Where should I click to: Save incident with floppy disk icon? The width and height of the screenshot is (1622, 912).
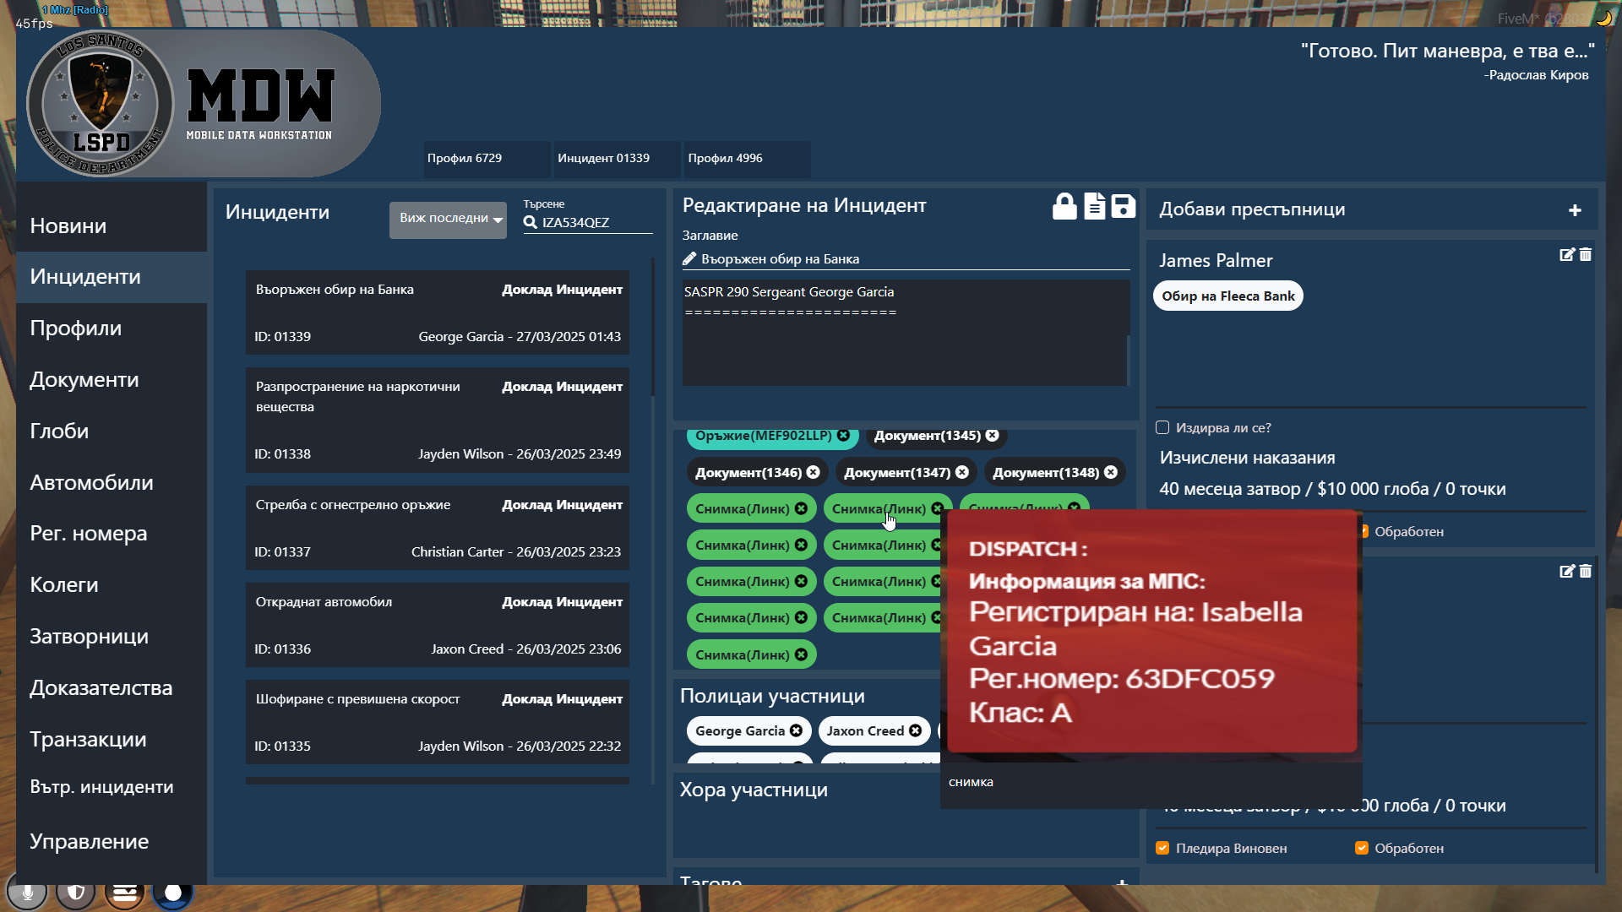pos(1124,207)
